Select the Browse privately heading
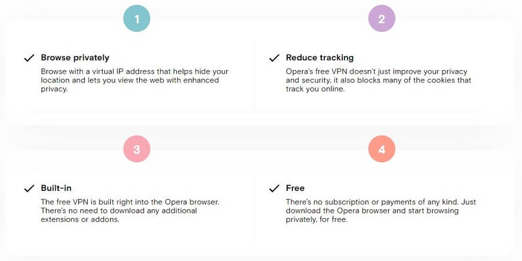Viewport: 522px width, 261px height. point(75,57)
